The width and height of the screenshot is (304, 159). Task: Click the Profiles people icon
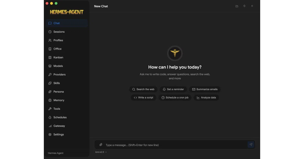point(50,40)
